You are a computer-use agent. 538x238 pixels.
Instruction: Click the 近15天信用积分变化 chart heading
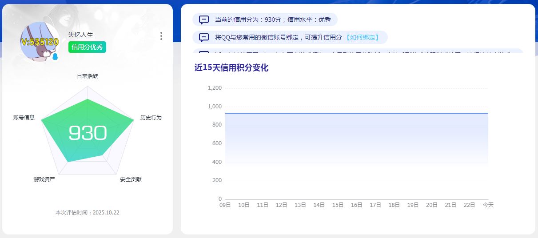pos(231,68)
